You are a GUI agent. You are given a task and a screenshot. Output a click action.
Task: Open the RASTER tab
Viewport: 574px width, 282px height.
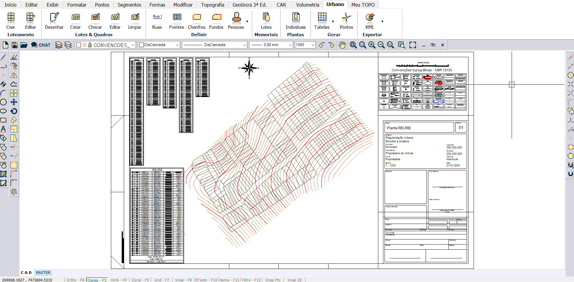[43, 272]
